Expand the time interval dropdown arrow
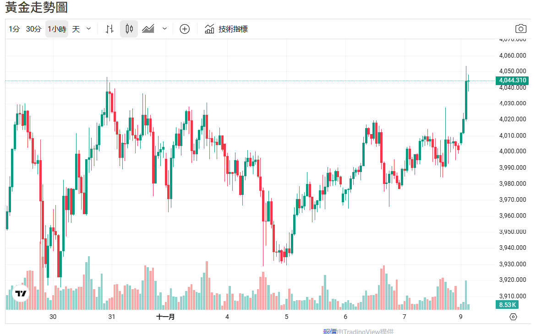The height and width of the screenshot is (334, 536). (89, 29)
